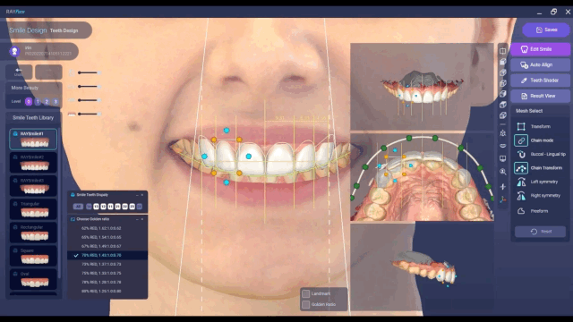
Task: Choose the checked 70% RED golden ratio
Action: tap(107, 255)
